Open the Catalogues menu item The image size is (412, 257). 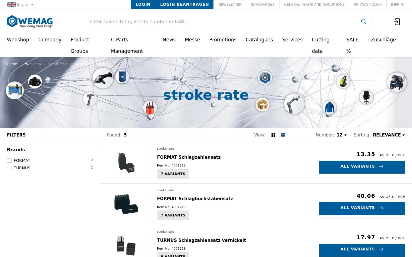[x=259, y=40]
